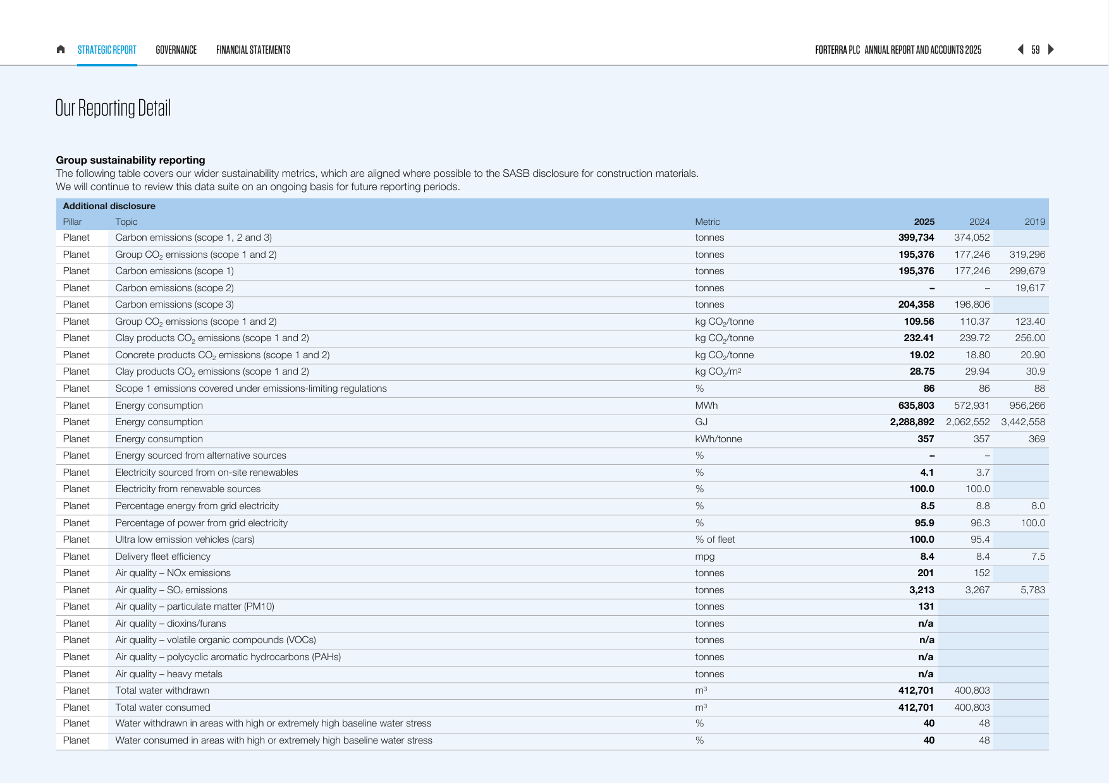Click the value 2,288,892
The height and width of the screenshot is (784, 1109).
912,422
